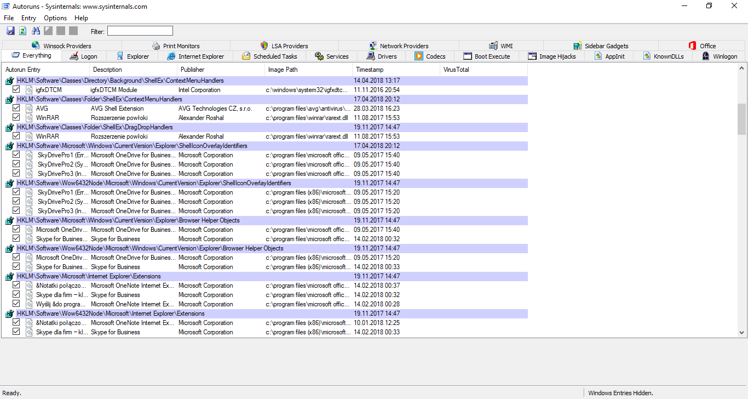Image resolution: width=748 pixels, height=399 pixels.
Task: Click the Internet Explorer 'e' icon
Action: (x=171, y=56)
